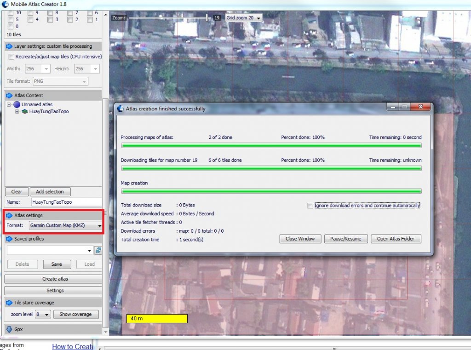Expand the Gpx panel arrow icon
The width and height of the screenshot is (471, 350).
click(x=9, y=329)
